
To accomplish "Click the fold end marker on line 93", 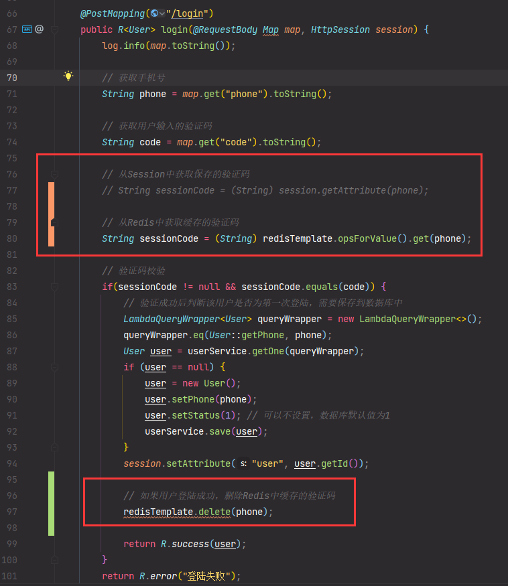I will 55,447.
